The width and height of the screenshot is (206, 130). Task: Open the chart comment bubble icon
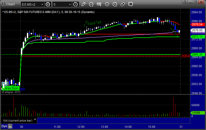pyautogui.click(x=131, y=4)
